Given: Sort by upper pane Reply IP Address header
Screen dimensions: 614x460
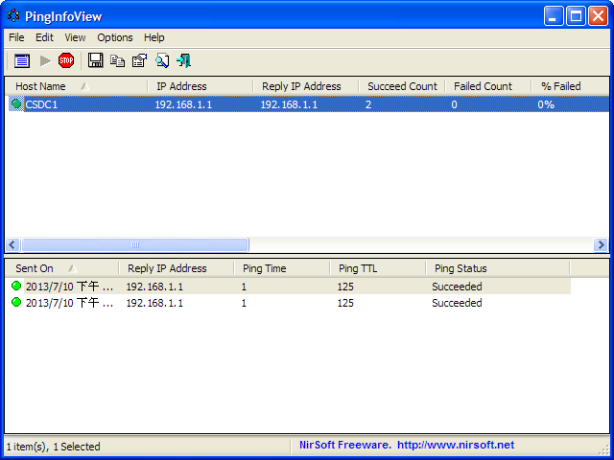Looking at the screenshot, I should click(x=306, y=86).
